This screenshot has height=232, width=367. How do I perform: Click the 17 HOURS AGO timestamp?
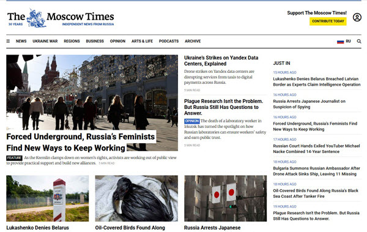coord(284,140)
